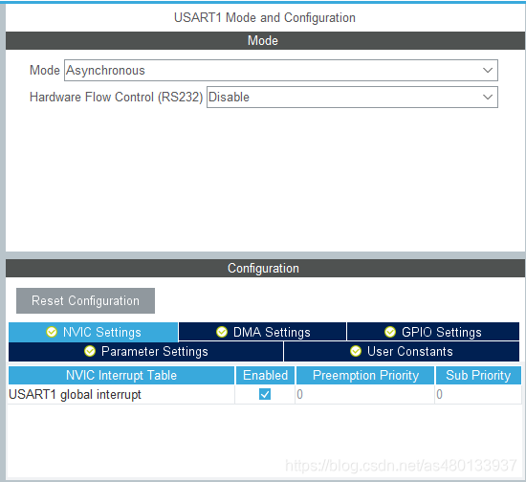Click the NVIC Interrupt Table column header
Image resolution: width=526 pixels, height=482 pixels.
coord(121,375)
